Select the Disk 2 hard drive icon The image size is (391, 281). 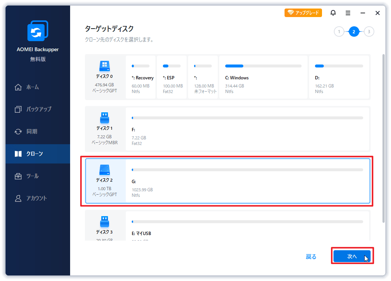coord(105,170)
